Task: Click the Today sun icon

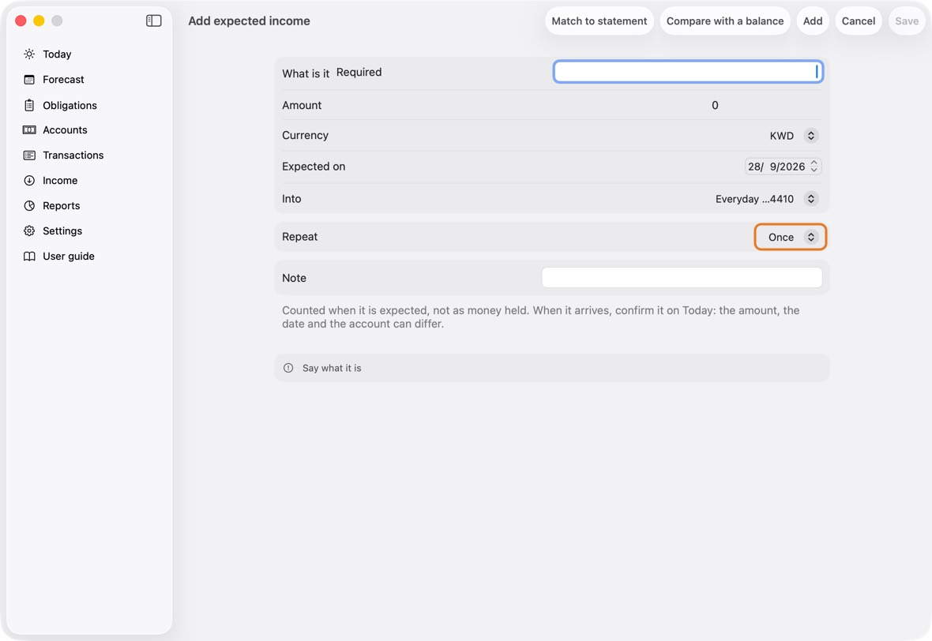Action: click(x=29, y=54)
